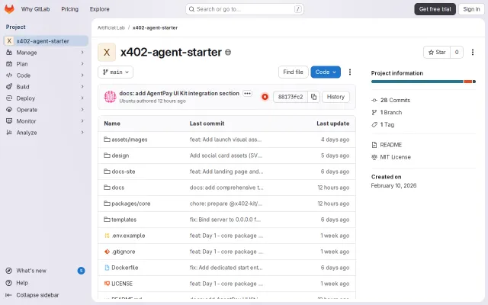Click the public visibility globe icon
This screenshot has width=488, height=305.
click(x=228, y=53)
